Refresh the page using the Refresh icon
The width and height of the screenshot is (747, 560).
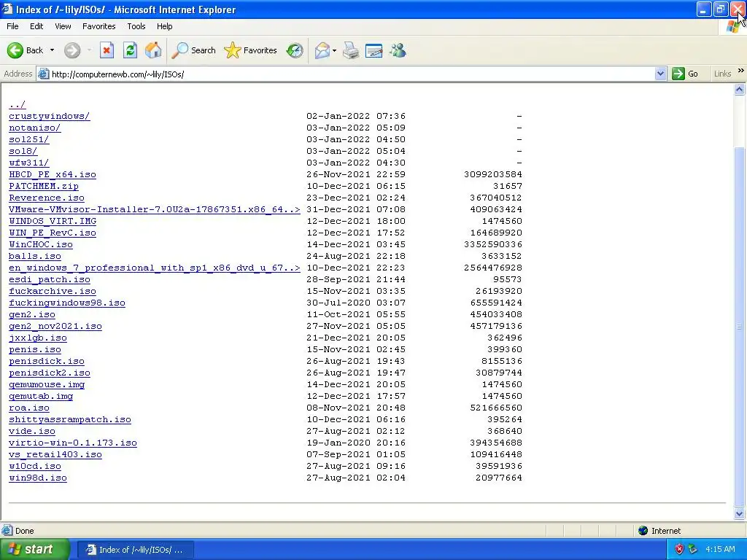[130, 50]
